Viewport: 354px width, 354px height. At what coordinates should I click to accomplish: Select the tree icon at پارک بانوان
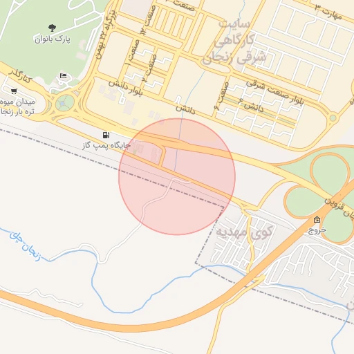[x=53, y=28]
